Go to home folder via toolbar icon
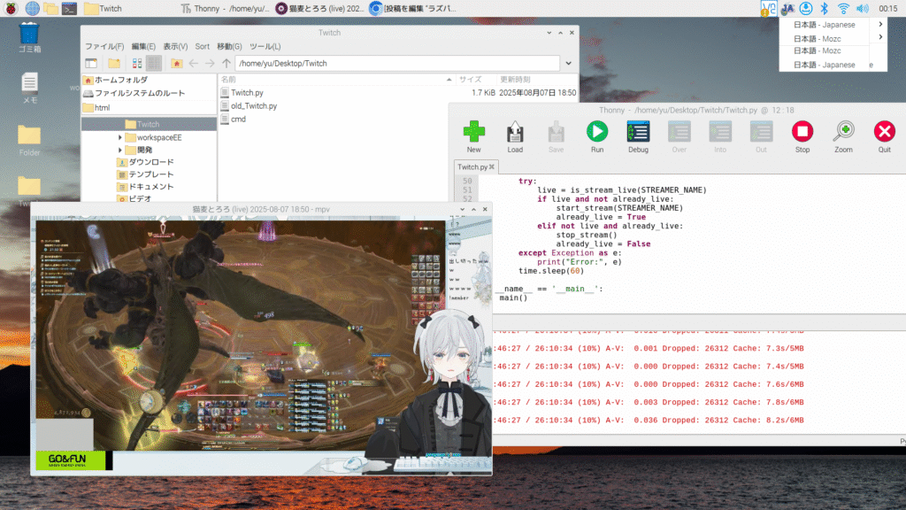The image size is (906, 510). click(177, 63)
